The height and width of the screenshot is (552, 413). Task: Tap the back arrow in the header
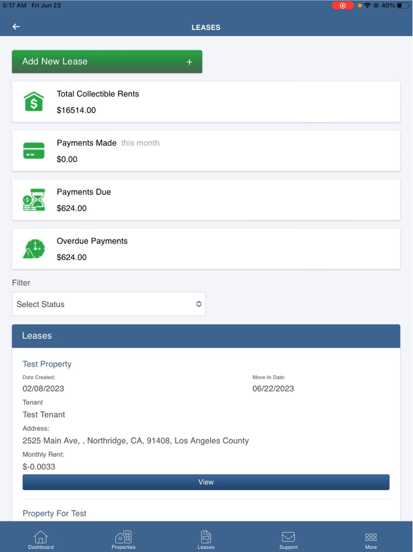pyautogui.click(x=15, y=27)
